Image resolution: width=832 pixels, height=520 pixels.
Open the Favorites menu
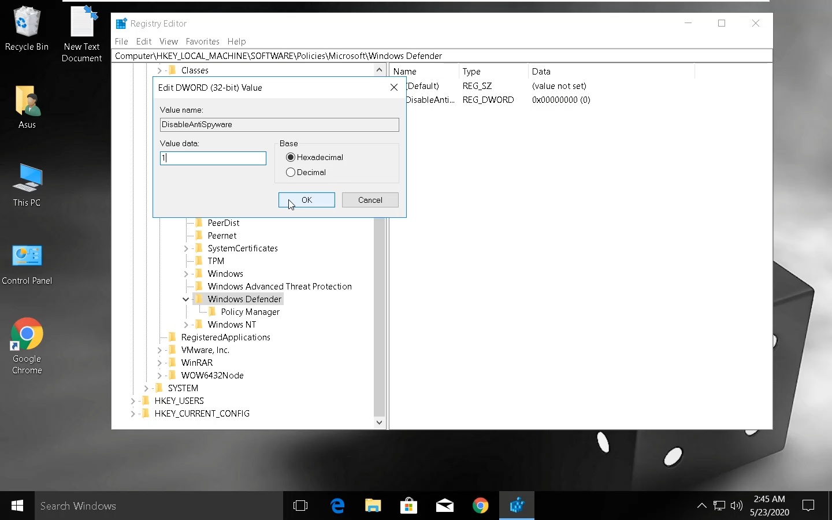[202, 42]
